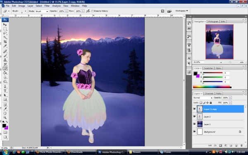
Task: Open Flickr Photo Download taskbar item
Action: (50, 152)
